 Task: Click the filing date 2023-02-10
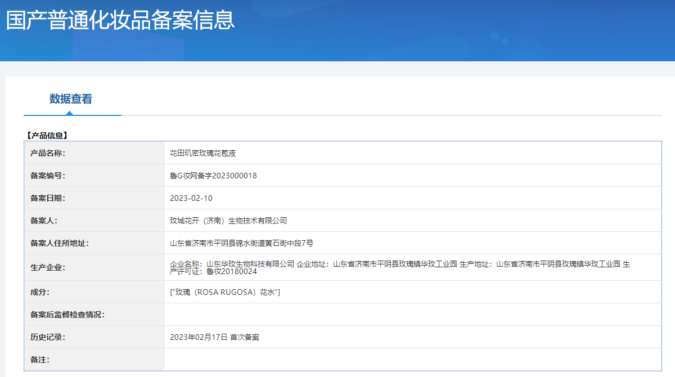[191, 198]
